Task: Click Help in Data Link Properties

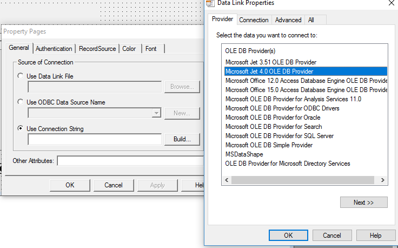Action: pyautogui.click(x=376, y=236)
